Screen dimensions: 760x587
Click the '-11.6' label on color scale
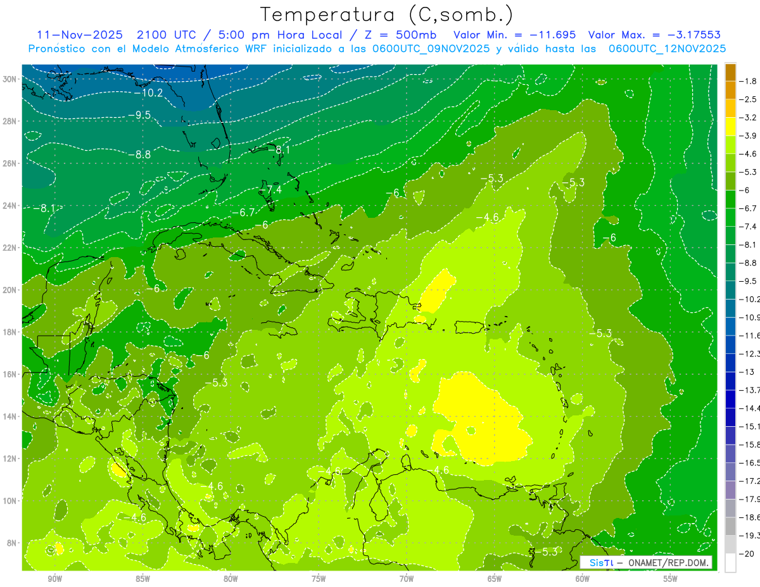tap(750, 335)
